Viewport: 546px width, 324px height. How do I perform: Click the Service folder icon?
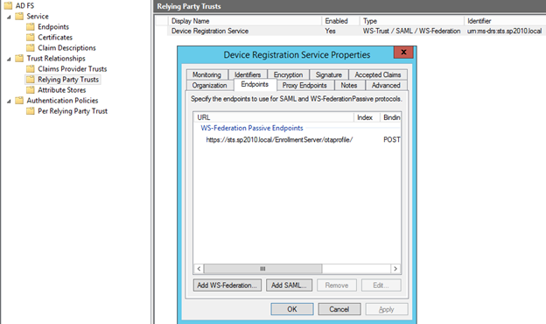[19, 17]
